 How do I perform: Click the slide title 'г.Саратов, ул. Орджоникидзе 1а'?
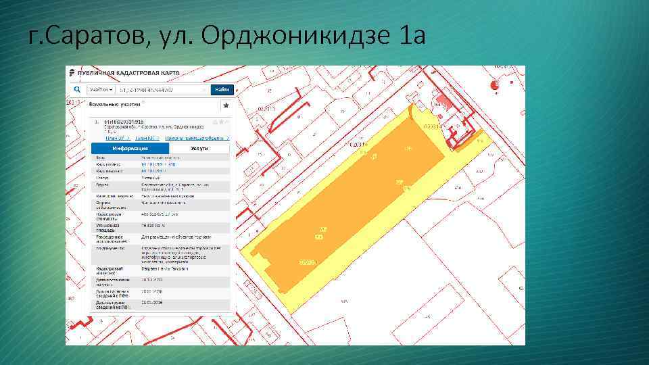[227, 35]
